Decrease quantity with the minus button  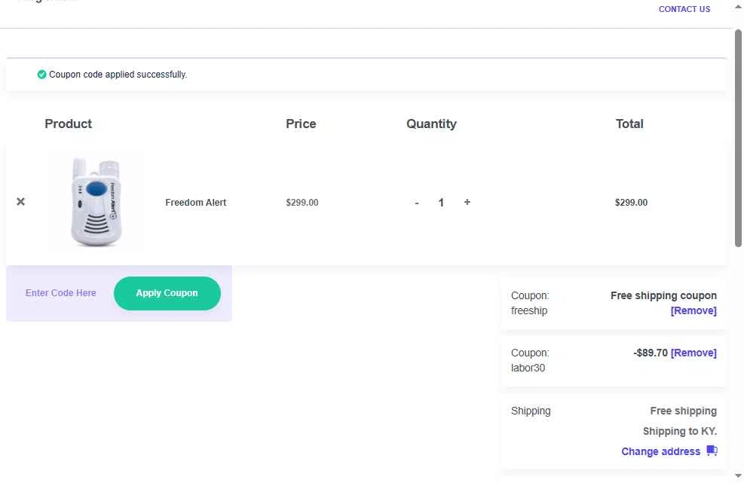(417, 203)
